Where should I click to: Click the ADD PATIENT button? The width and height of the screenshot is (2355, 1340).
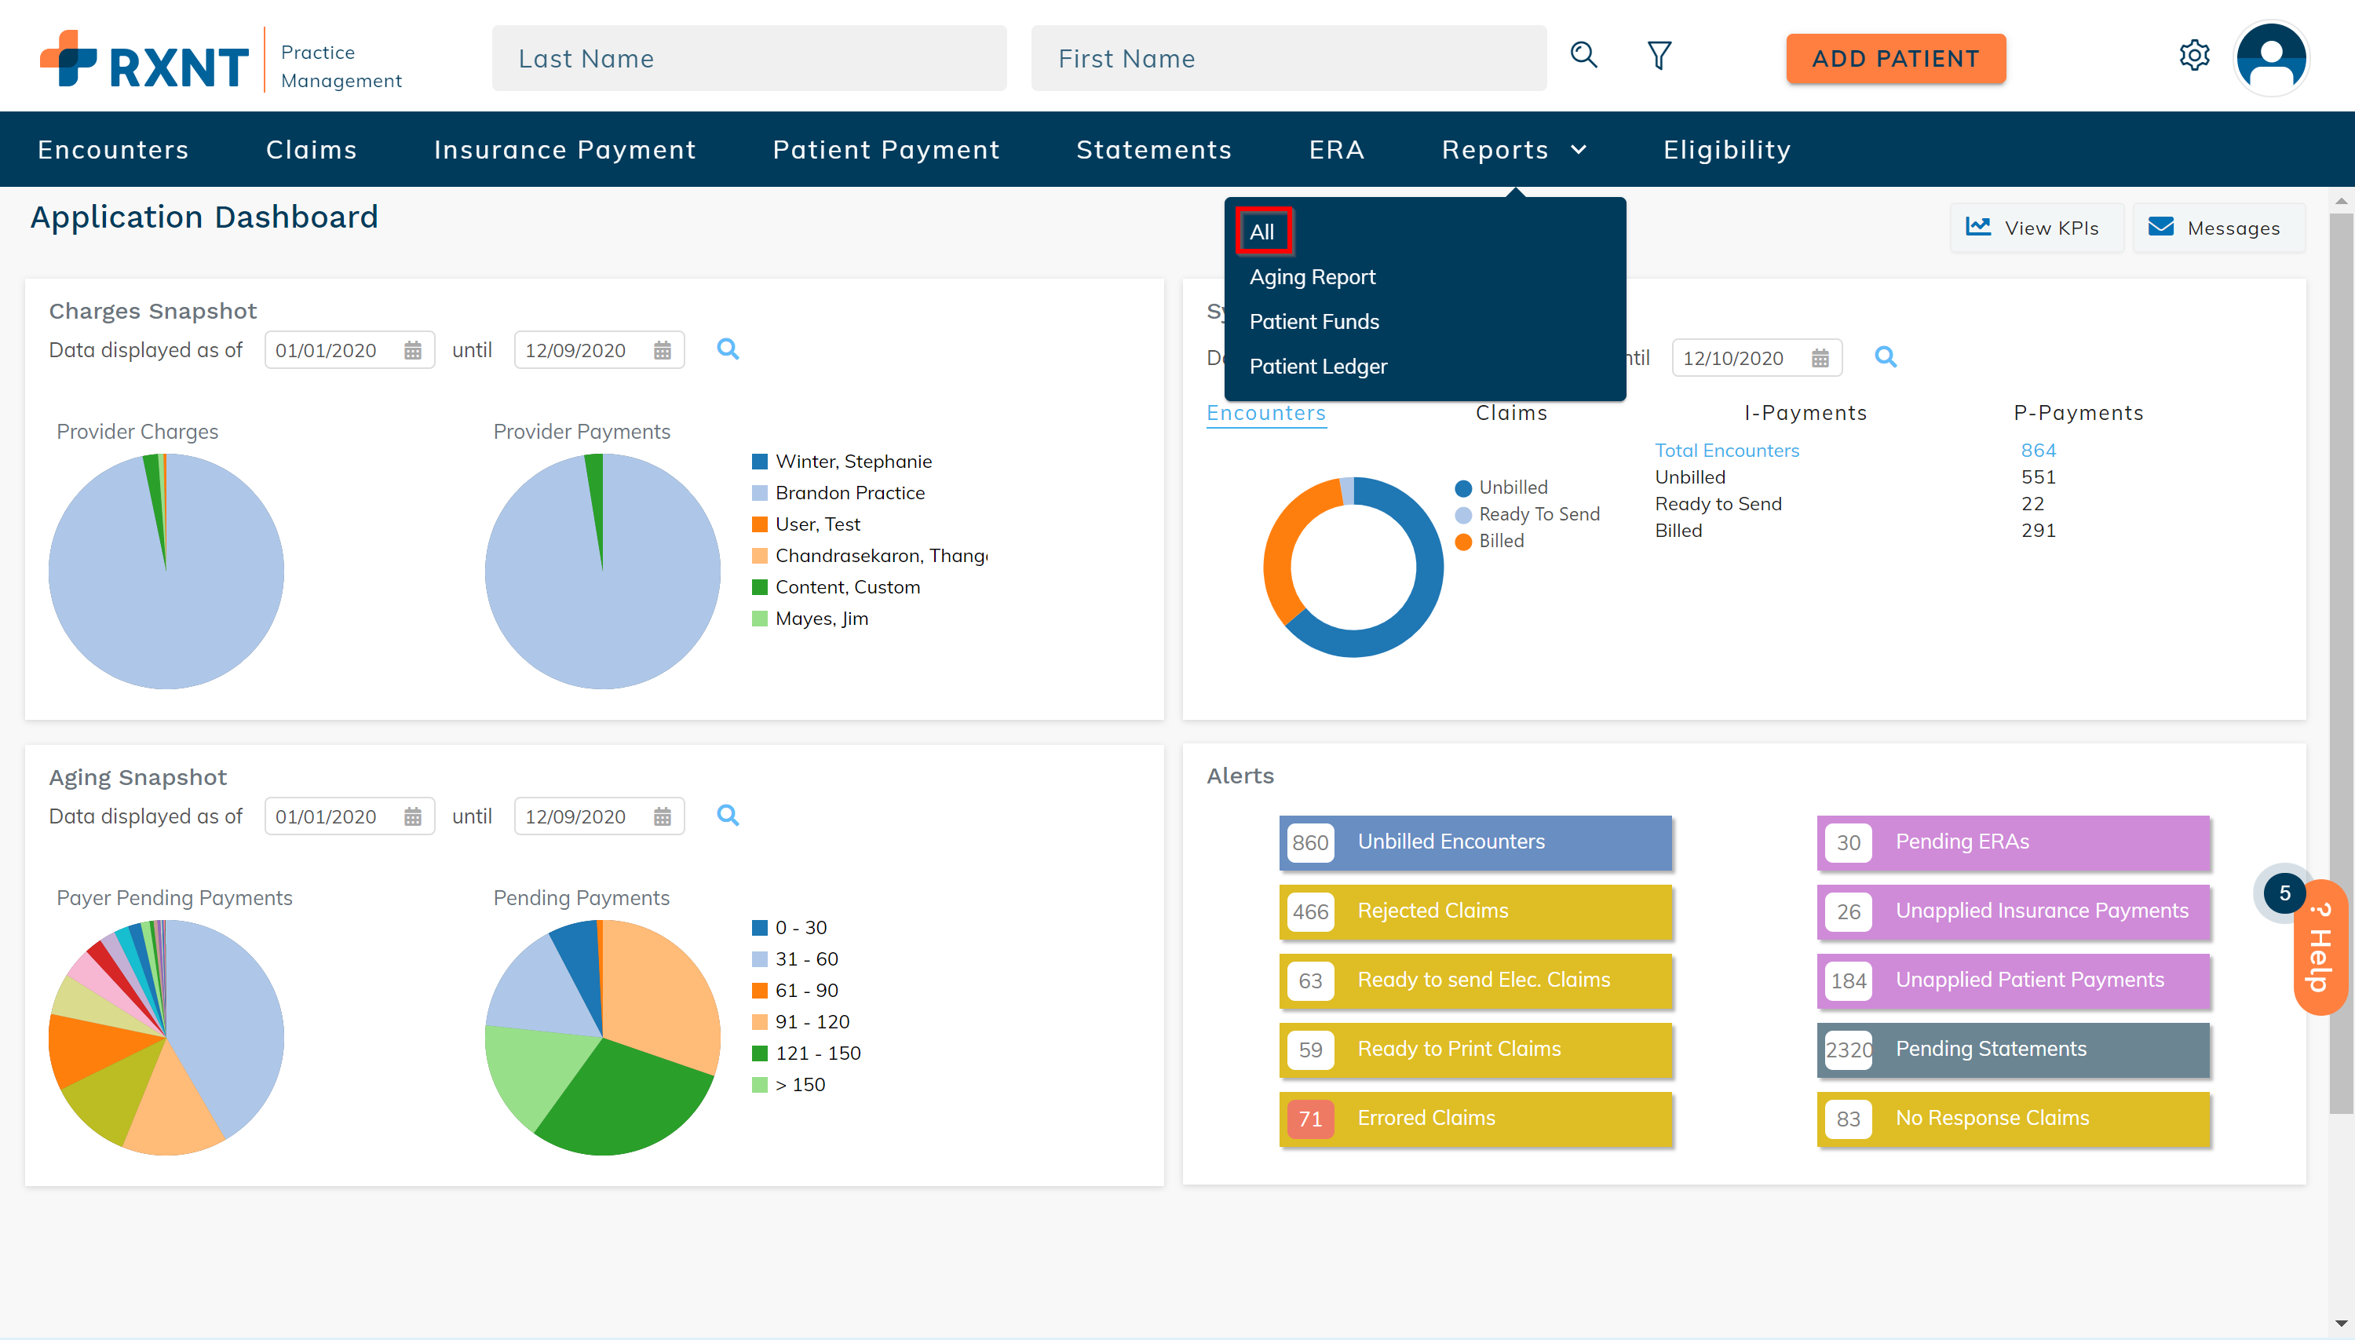(1895, 59)
